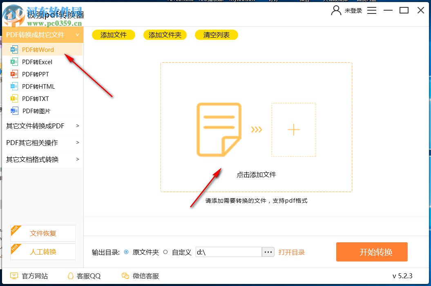Select the PDF转TXT conversion tool
This screenshot has height=286, width=431.
point(35,98)
